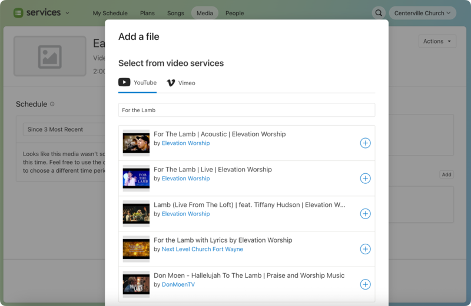Add For The Lamb Live video

point(365,179)
